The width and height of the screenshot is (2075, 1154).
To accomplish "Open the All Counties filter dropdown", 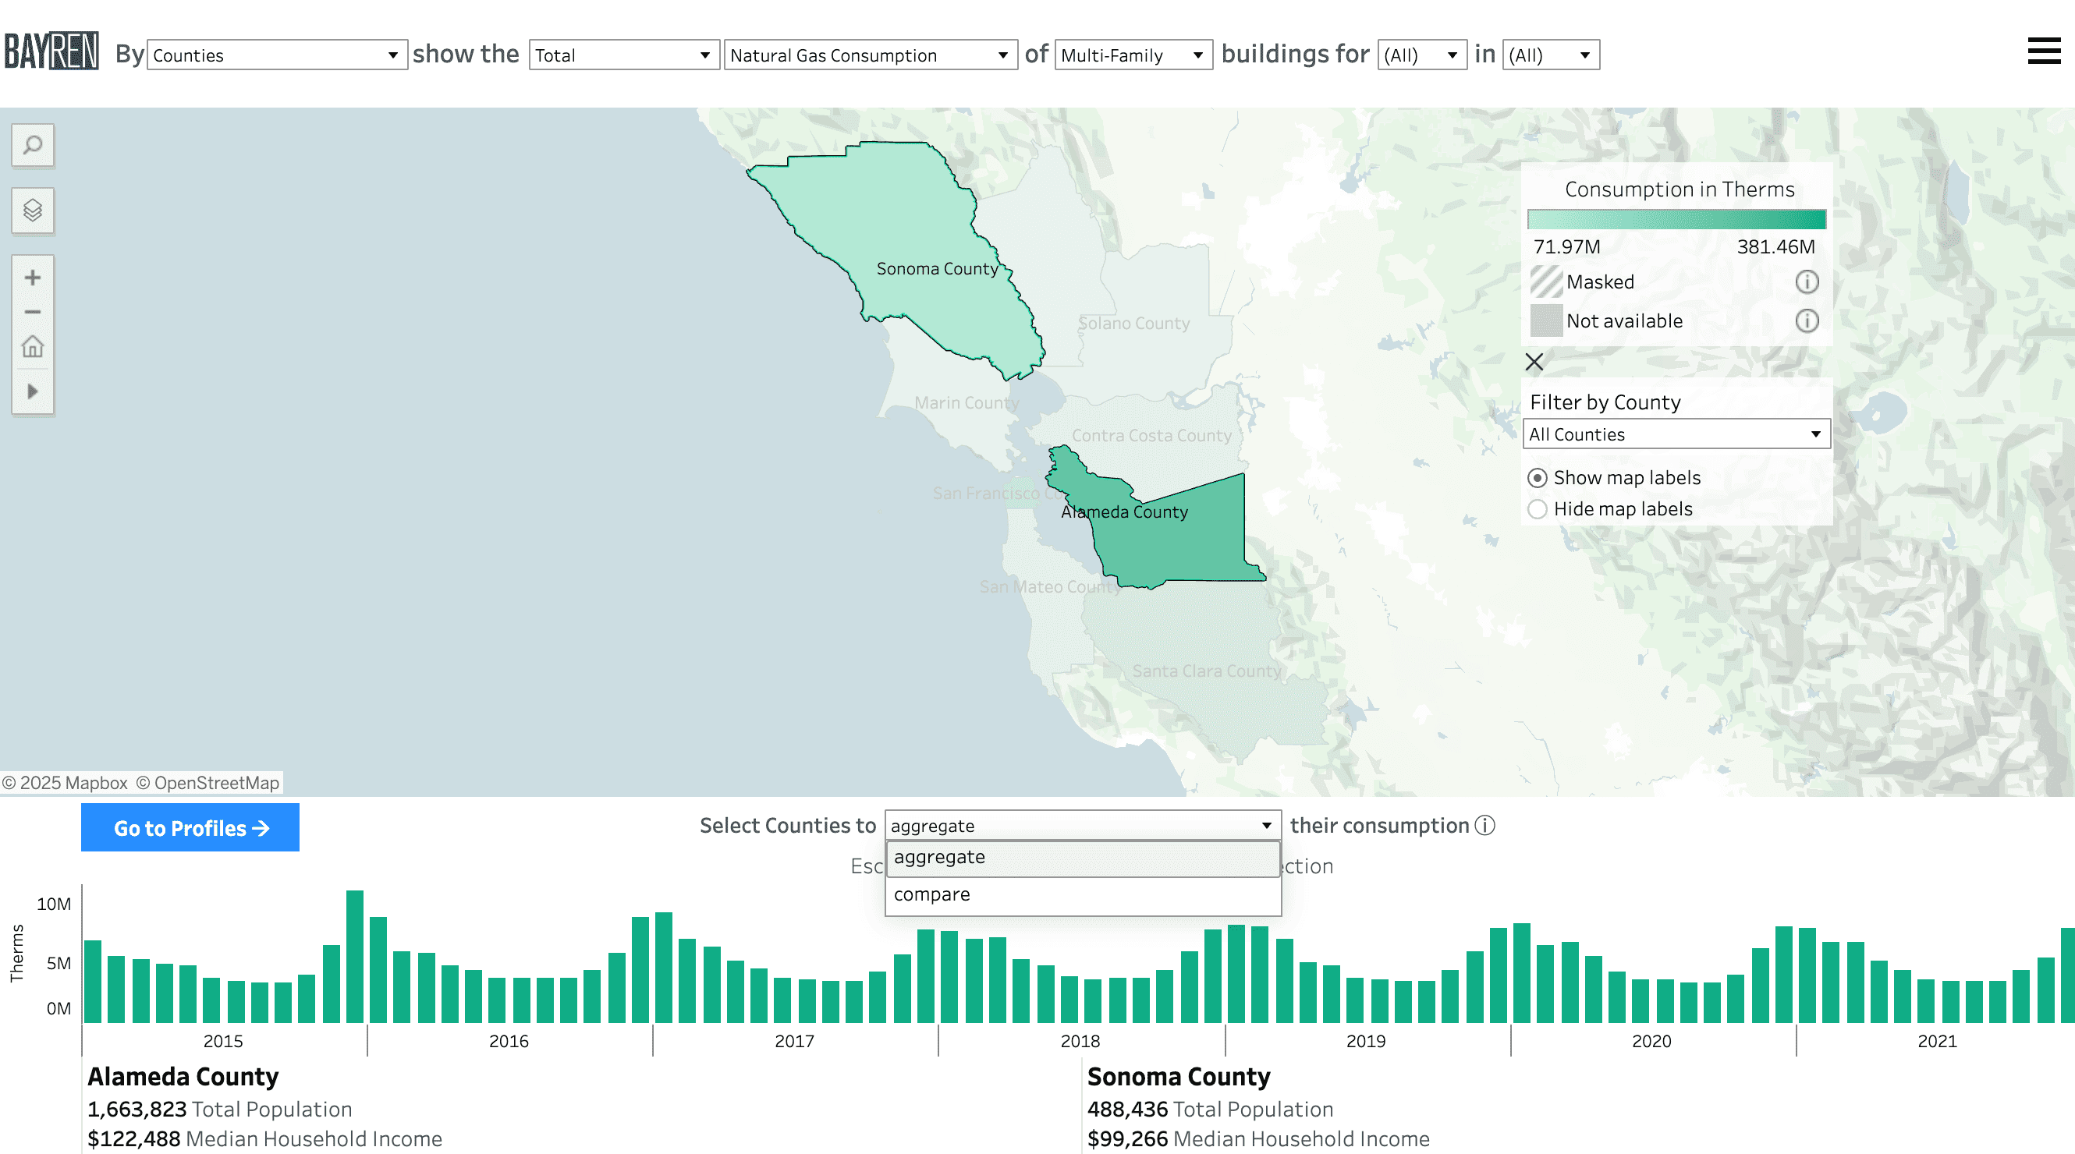I will pyautogui.click(x=1676, y=434).
